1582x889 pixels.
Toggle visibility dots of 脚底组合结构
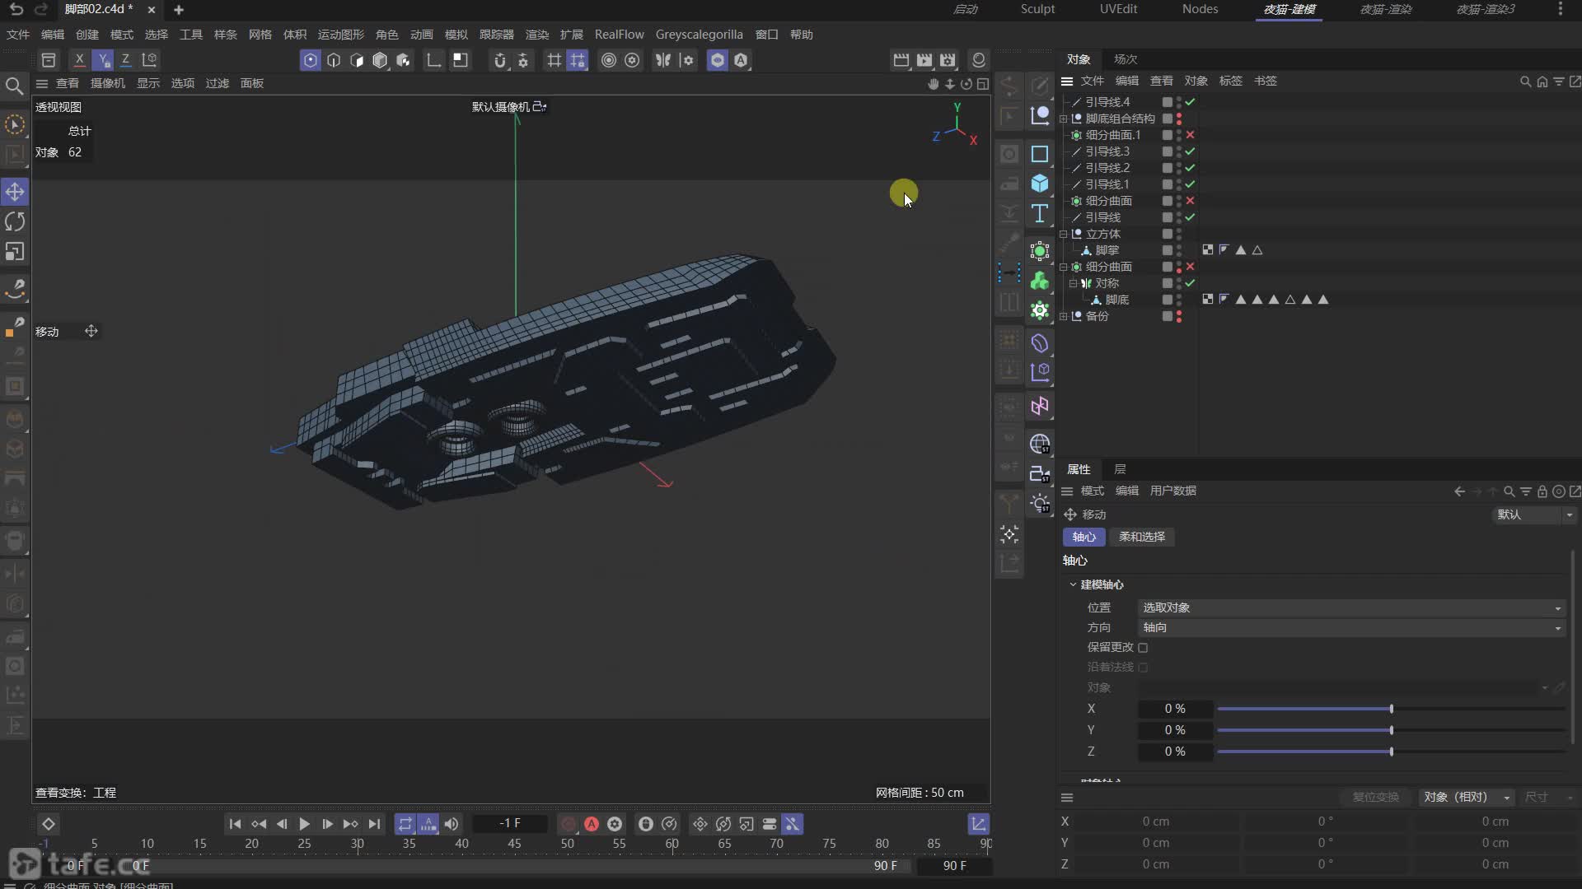click(1179, 119)
